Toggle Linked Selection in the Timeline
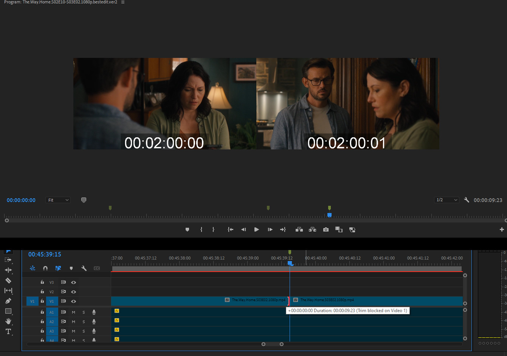Viewport: 507px width, 356px height. click(x=58, y=268)
